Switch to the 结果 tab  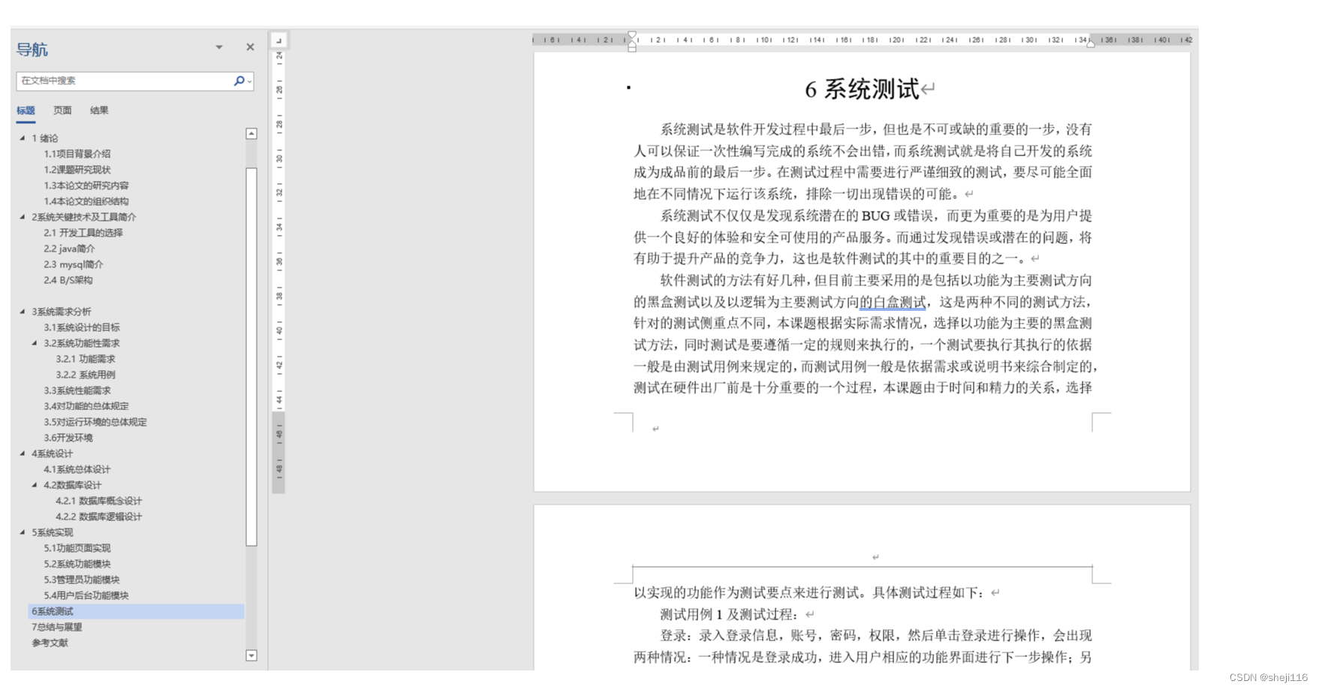98,110
